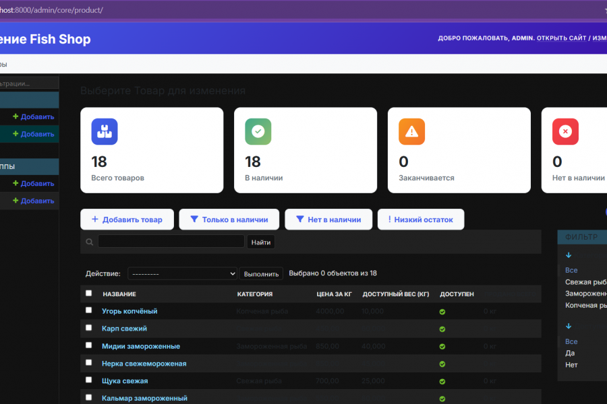The width and height of the screenshot is (607, 404).
Task: Click the fourth Добавить sidebar link
Action: pyautogui.click(x=33, y=201)
